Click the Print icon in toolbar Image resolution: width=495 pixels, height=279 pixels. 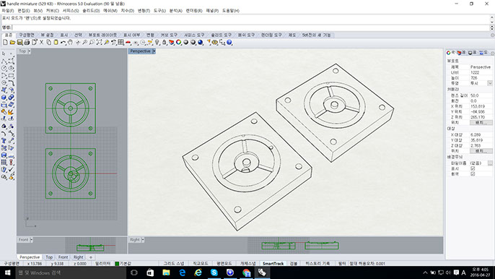[27, 42]
